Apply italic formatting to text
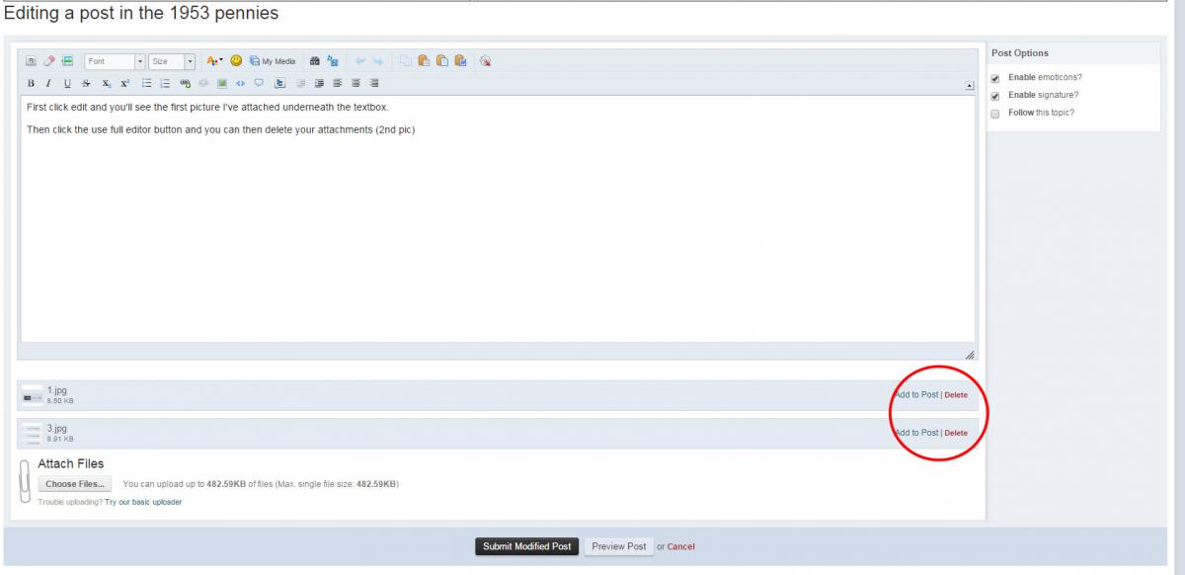Viewport: 1185px width, 575px height. click(x=48, y=84)
